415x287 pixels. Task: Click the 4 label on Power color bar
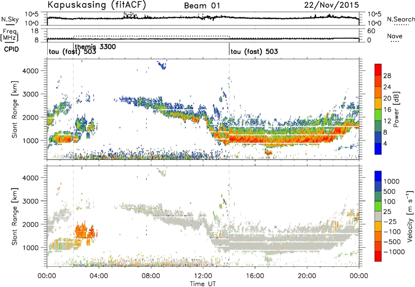(385, 143)
